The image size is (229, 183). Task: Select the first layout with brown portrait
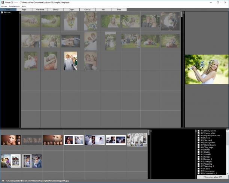(x=10, y=140)
